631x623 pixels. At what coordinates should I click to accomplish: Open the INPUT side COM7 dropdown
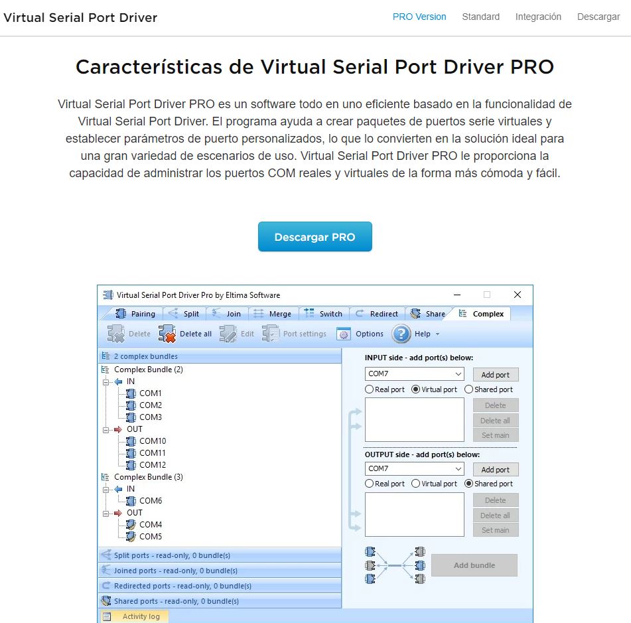coord(415,374)
